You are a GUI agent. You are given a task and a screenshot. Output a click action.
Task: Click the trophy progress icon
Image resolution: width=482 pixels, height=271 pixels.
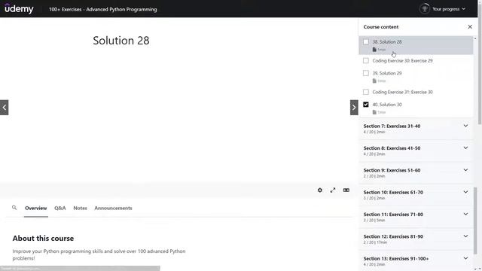[425, 9]
